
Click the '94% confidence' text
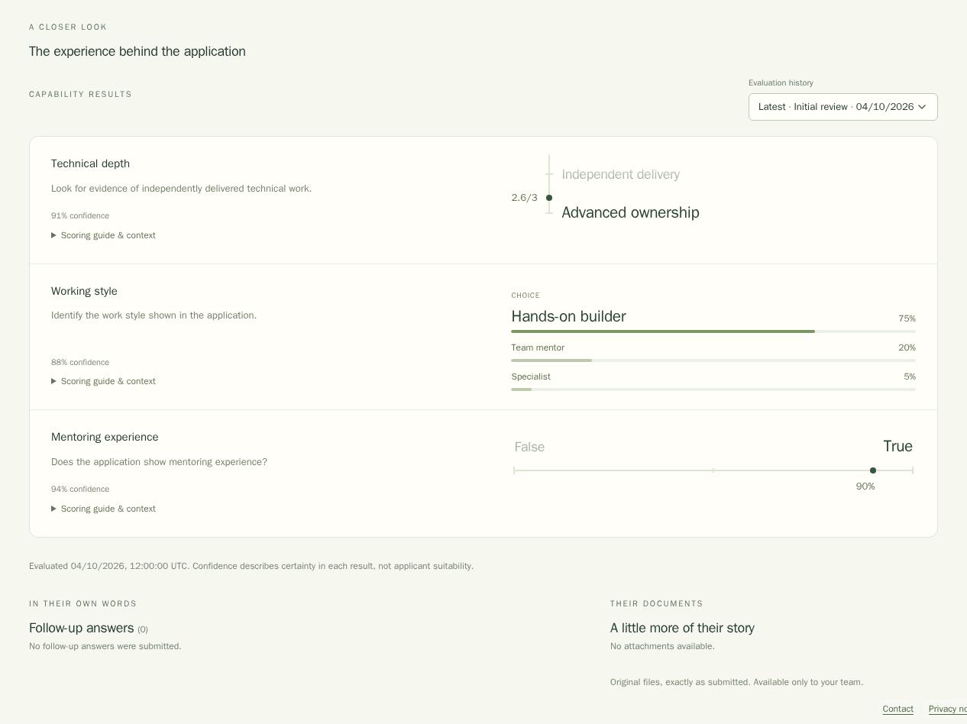coord(80,489)
